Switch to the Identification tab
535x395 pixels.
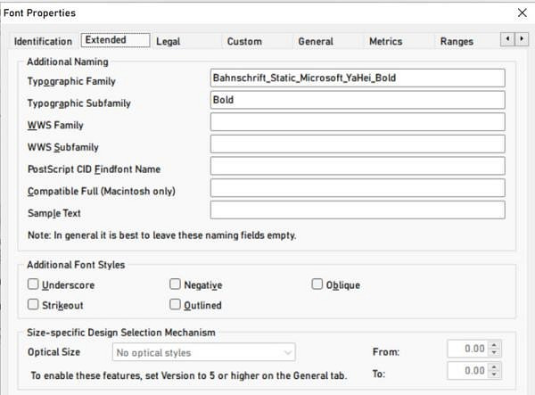(43, 41)
